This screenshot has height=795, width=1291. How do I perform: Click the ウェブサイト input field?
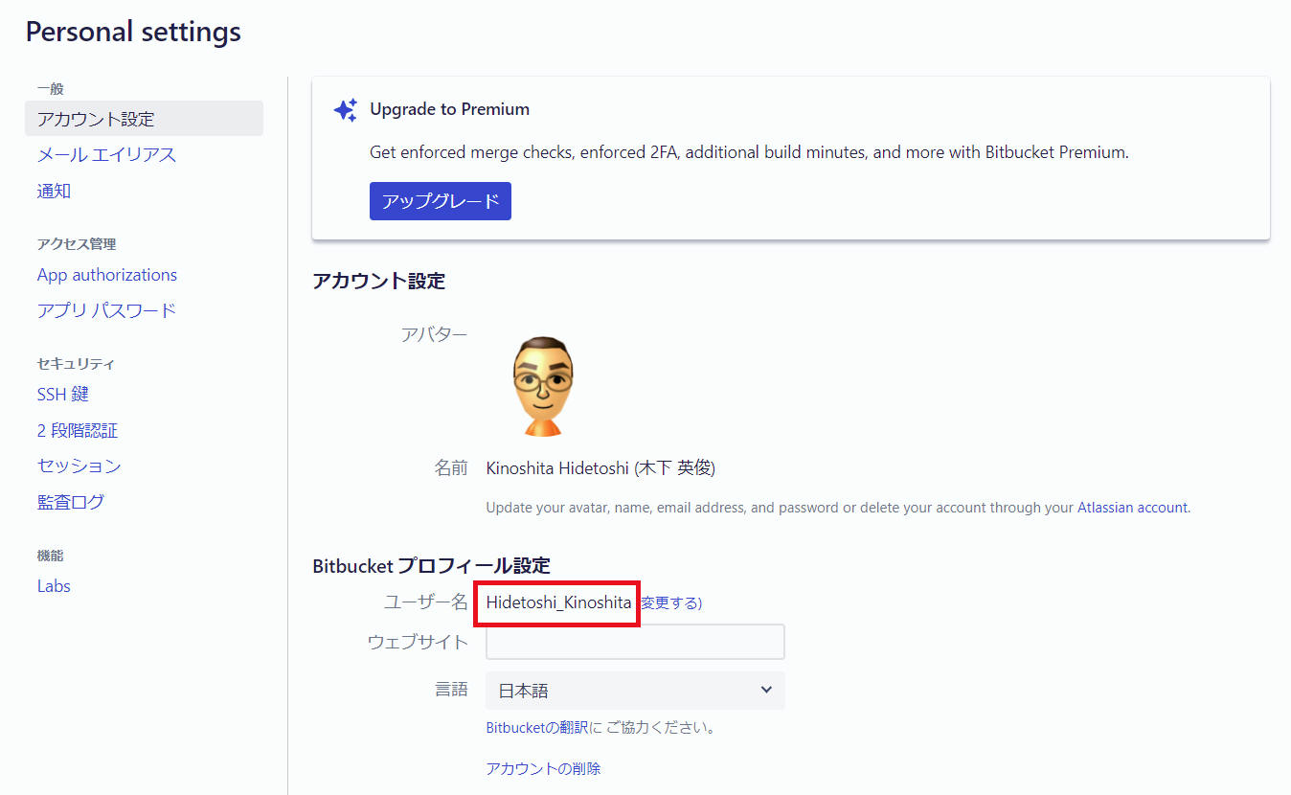(x=634, y=642)
